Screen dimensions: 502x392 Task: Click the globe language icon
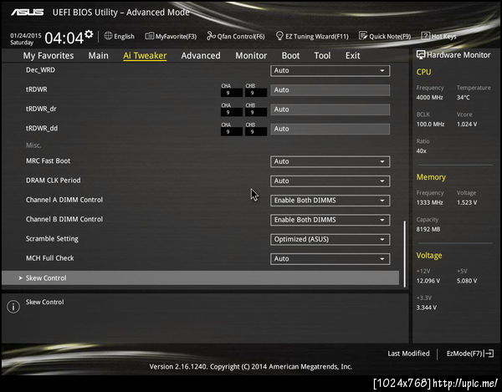[x=108, y=36]
